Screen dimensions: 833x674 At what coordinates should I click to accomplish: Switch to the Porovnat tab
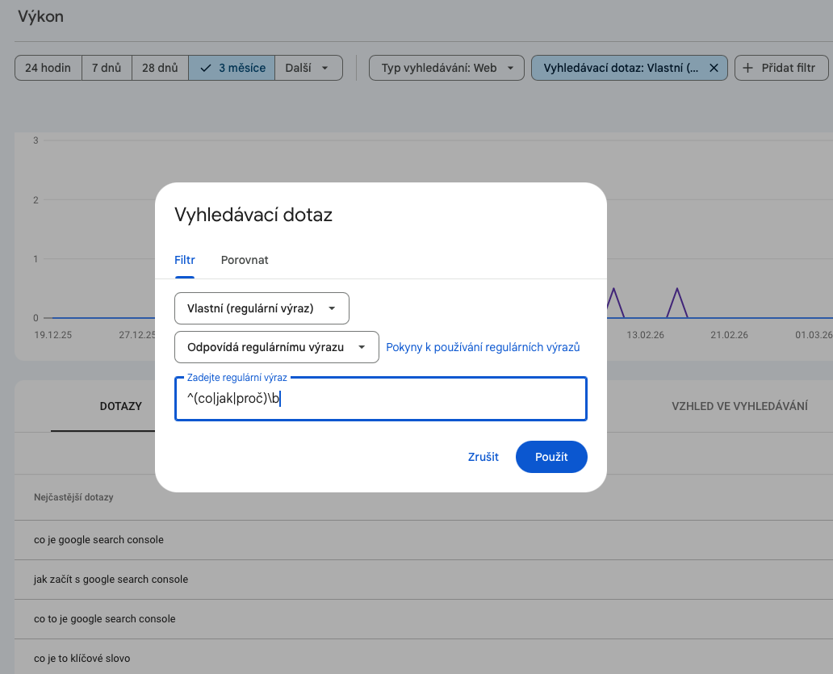coord(245,260)
